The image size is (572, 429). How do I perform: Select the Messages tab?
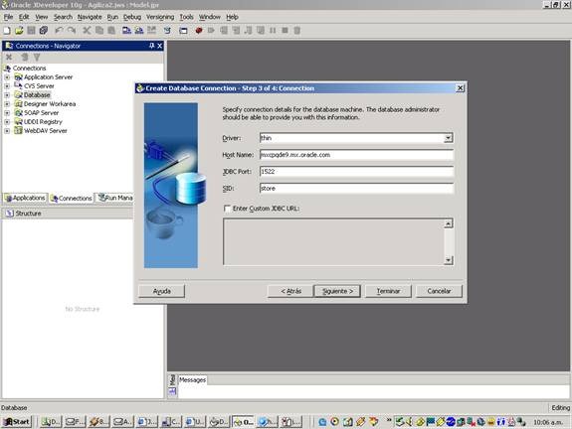[x=192, y=379]
